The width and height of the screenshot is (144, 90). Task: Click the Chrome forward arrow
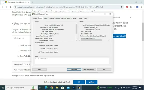click(x=6, y=7)
